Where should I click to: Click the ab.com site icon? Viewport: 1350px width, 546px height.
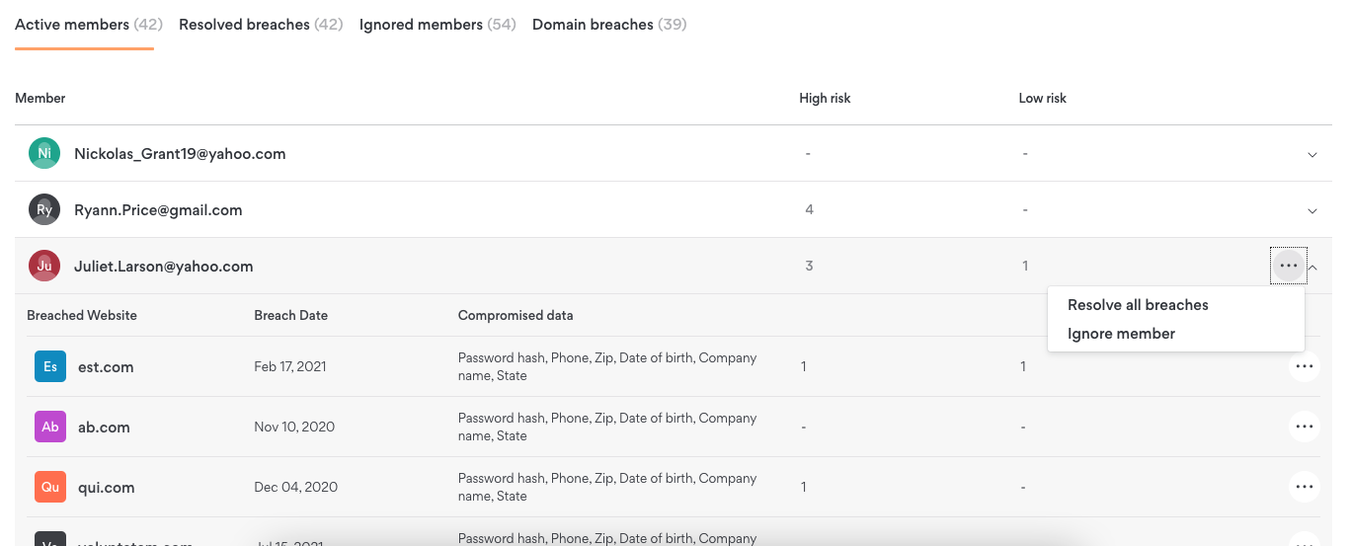(x=50, y=428)
